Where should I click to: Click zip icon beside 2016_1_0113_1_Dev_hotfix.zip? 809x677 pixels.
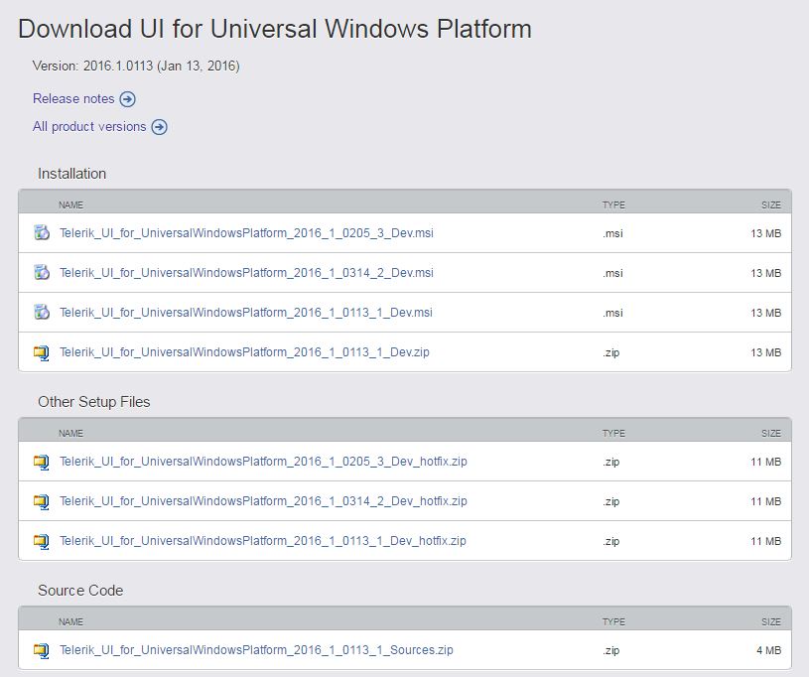pos(41,541)
